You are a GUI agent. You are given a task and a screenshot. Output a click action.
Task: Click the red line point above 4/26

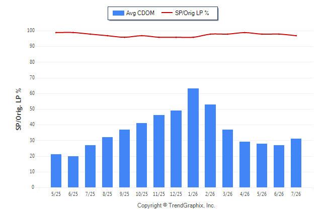[245, 33]
